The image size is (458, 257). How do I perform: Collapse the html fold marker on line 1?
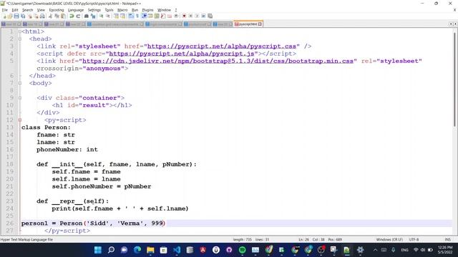[20, 31]
